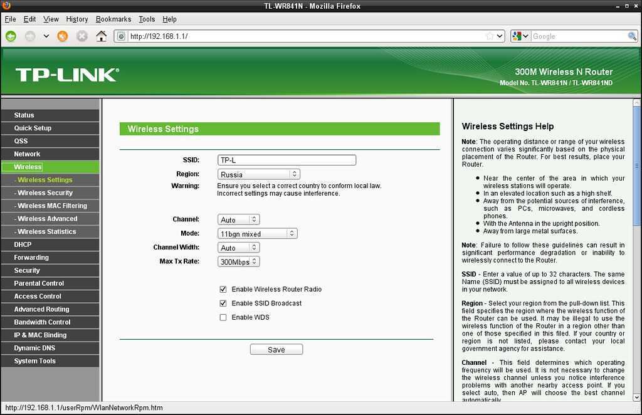Open the File menu
This screenshot has width=642, height=415.
click(x=10, y=19)
